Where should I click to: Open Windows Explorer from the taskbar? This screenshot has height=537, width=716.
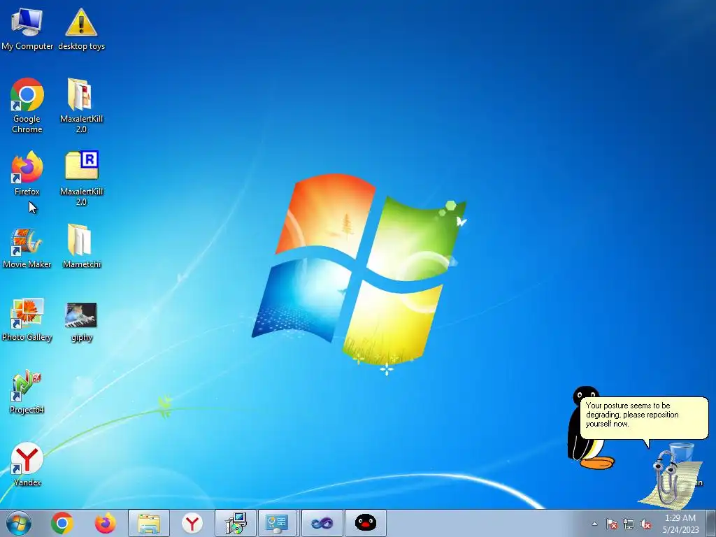point(148,523)
